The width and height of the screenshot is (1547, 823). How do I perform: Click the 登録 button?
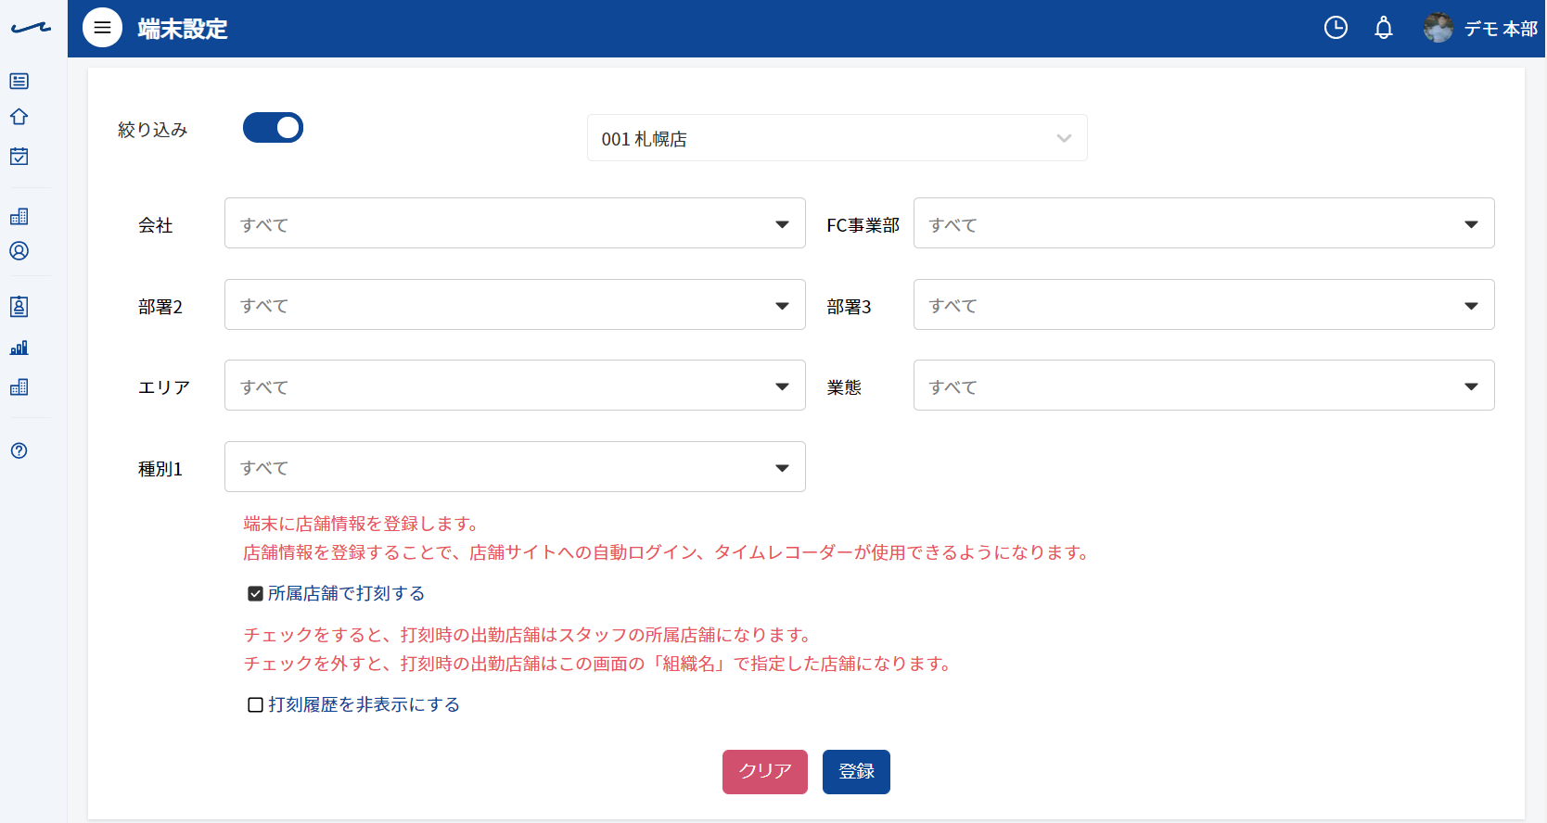point(856,772)
